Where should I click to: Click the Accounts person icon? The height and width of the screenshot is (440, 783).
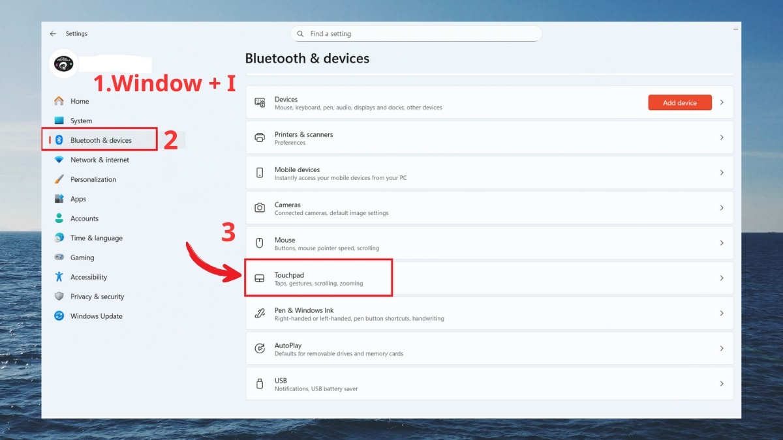(59, 218)
